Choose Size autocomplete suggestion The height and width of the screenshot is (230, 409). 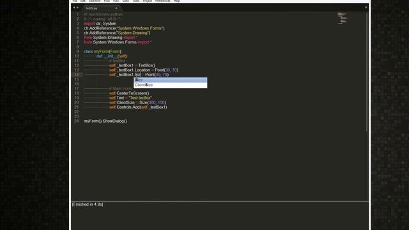click(171, 80)
